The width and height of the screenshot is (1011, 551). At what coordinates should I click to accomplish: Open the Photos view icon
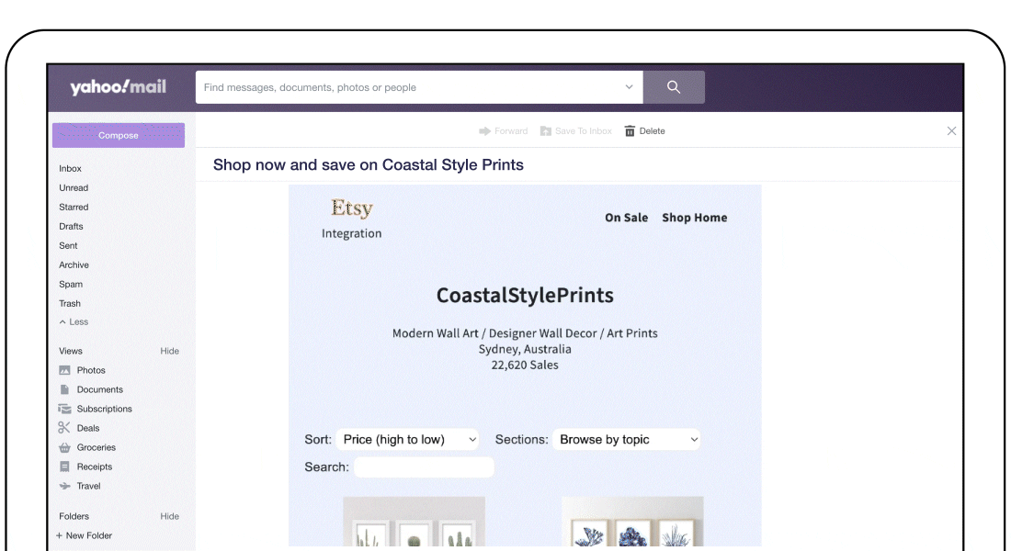click(64, 370)
